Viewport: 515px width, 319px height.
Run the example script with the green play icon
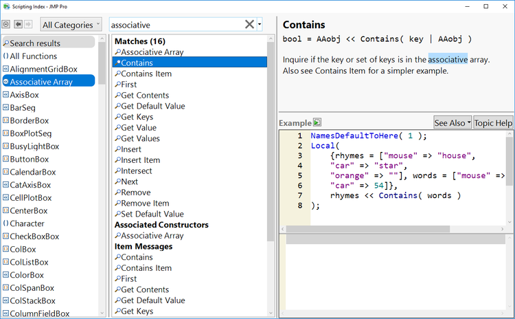(317, 123)
